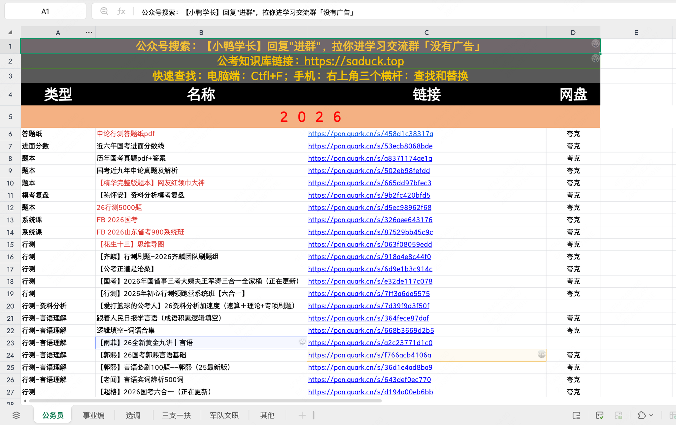Viewport: 676px width, 425px height.
Task: Open the reading layout icon in status bar
Action: pos(576,415)
